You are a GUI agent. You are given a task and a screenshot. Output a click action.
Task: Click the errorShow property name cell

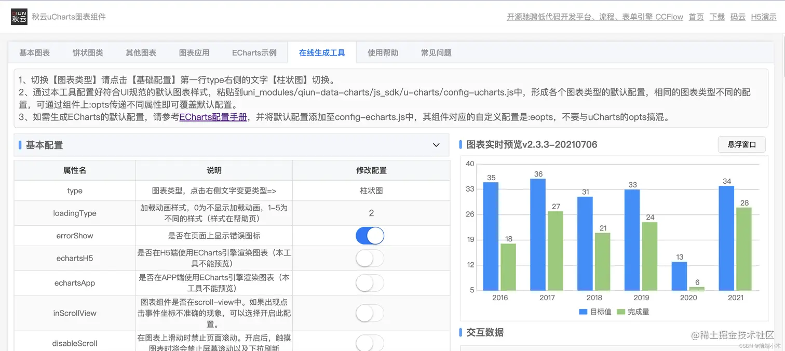(x=75, y=236)
